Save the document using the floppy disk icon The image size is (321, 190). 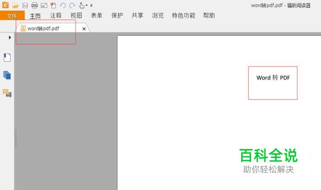click(x=25, y=6)
